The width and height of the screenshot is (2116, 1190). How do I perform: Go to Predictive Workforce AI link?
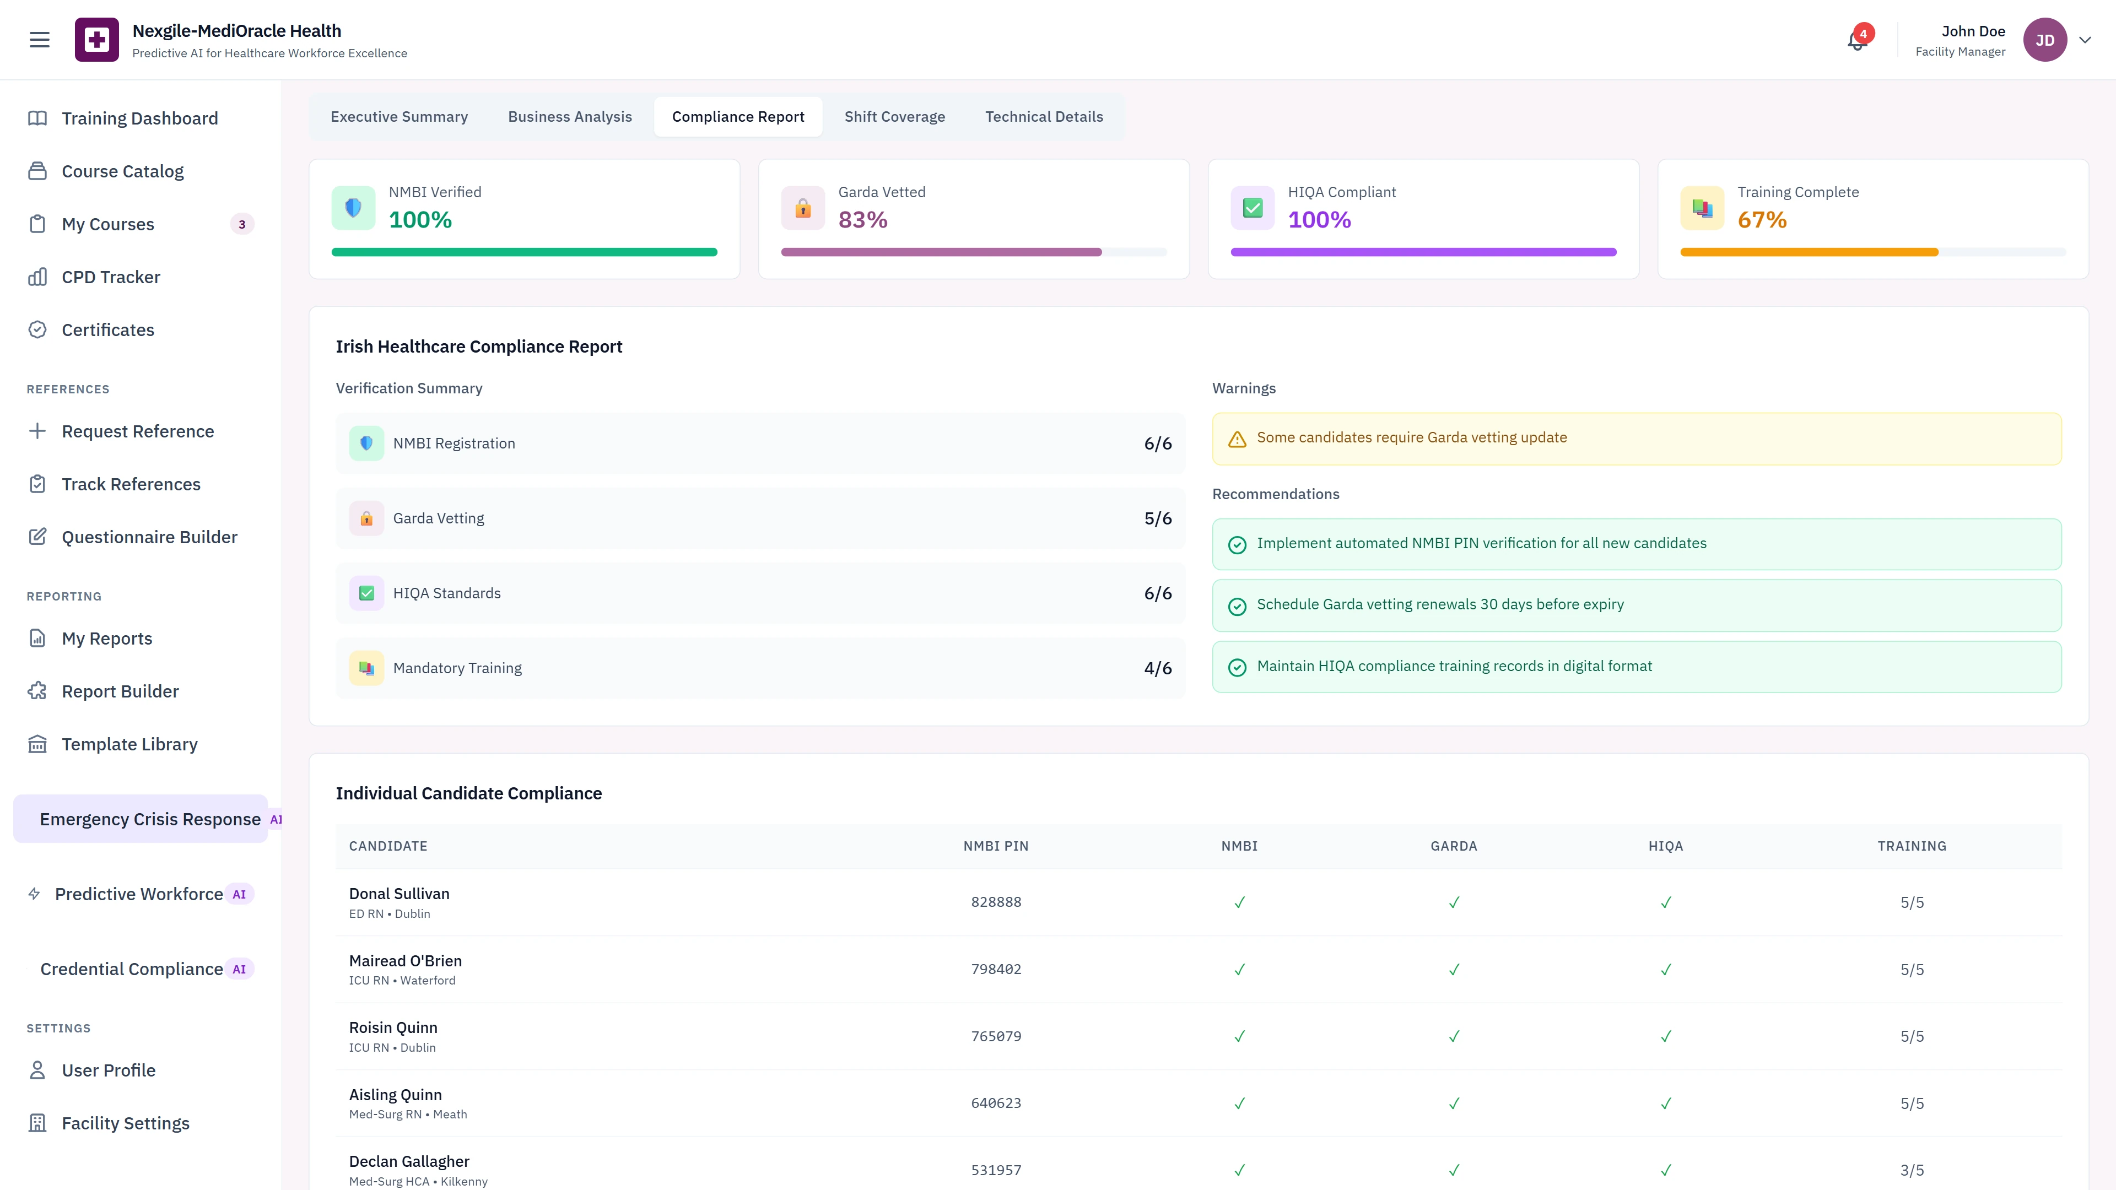139,894
